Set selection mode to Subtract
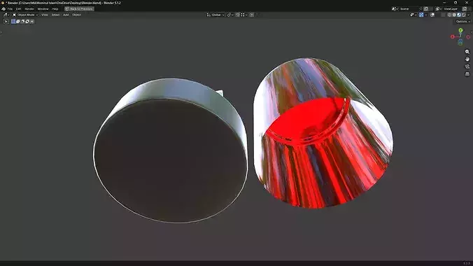This screenshot has width=473, height=266. pyautogui.click(x=22, y=22)
